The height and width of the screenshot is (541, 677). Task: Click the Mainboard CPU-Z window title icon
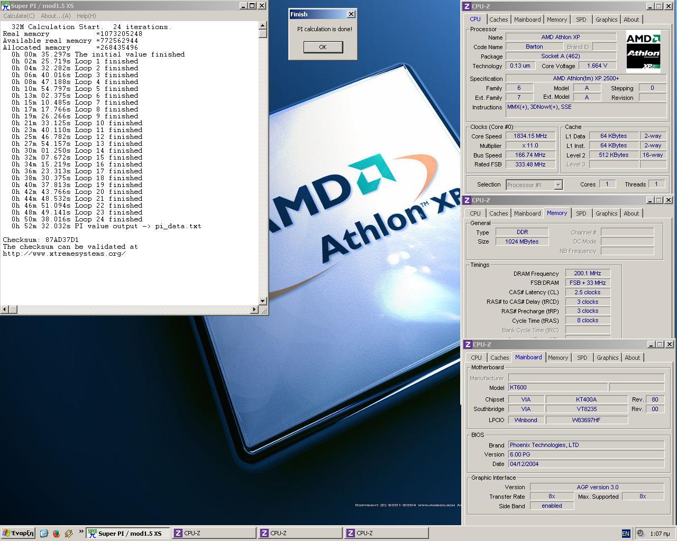(x=468, y=344)
